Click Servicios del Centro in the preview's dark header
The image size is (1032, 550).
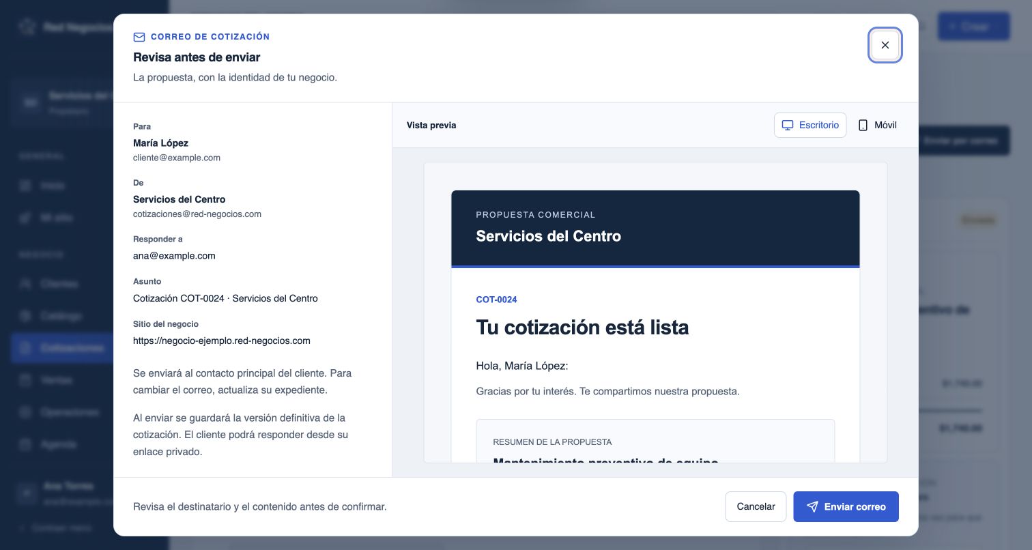[548, 236]
